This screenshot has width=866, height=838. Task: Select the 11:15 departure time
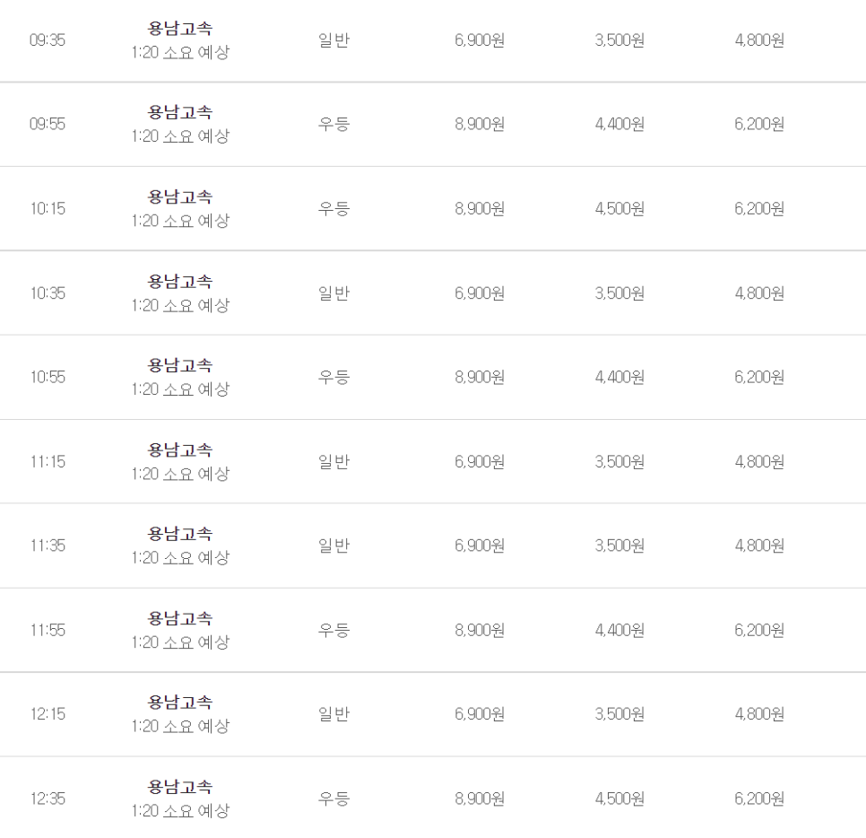coord(48,461)
